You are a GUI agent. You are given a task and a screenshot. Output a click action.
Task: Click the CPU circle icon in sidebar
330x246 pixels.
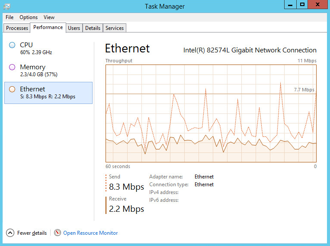pos(12,45)
